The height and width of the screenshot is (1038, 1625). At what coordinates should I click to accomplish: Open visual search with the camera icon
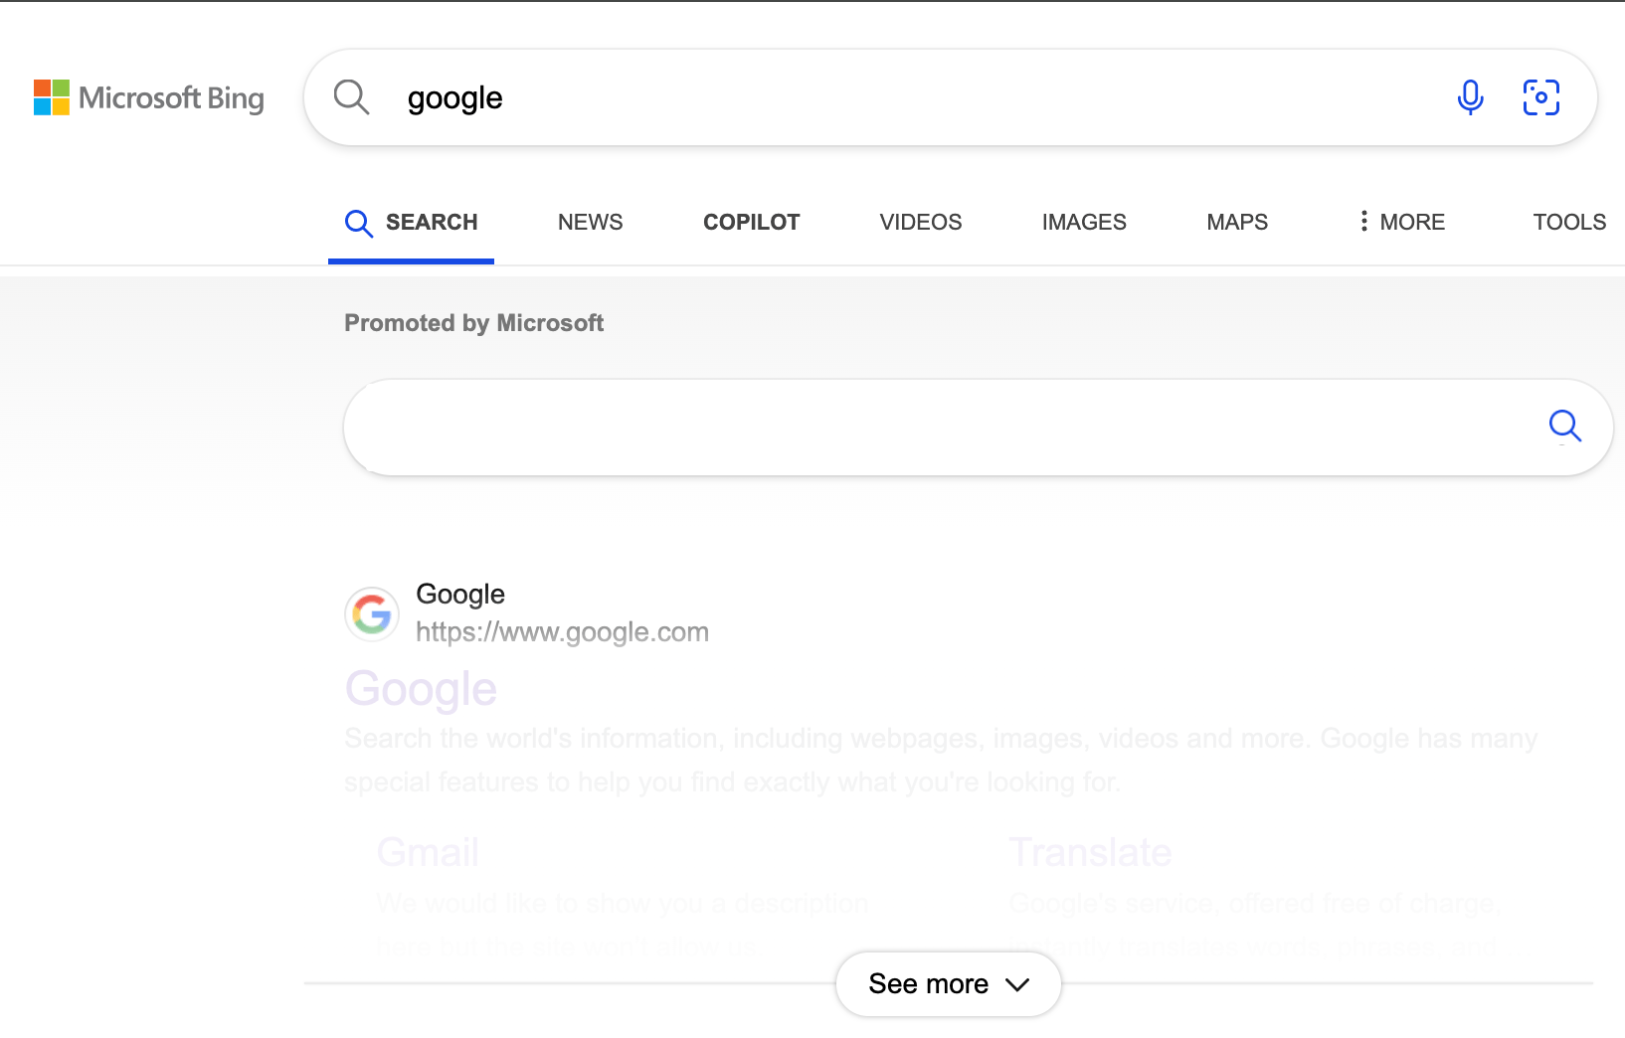point(1540,96)
